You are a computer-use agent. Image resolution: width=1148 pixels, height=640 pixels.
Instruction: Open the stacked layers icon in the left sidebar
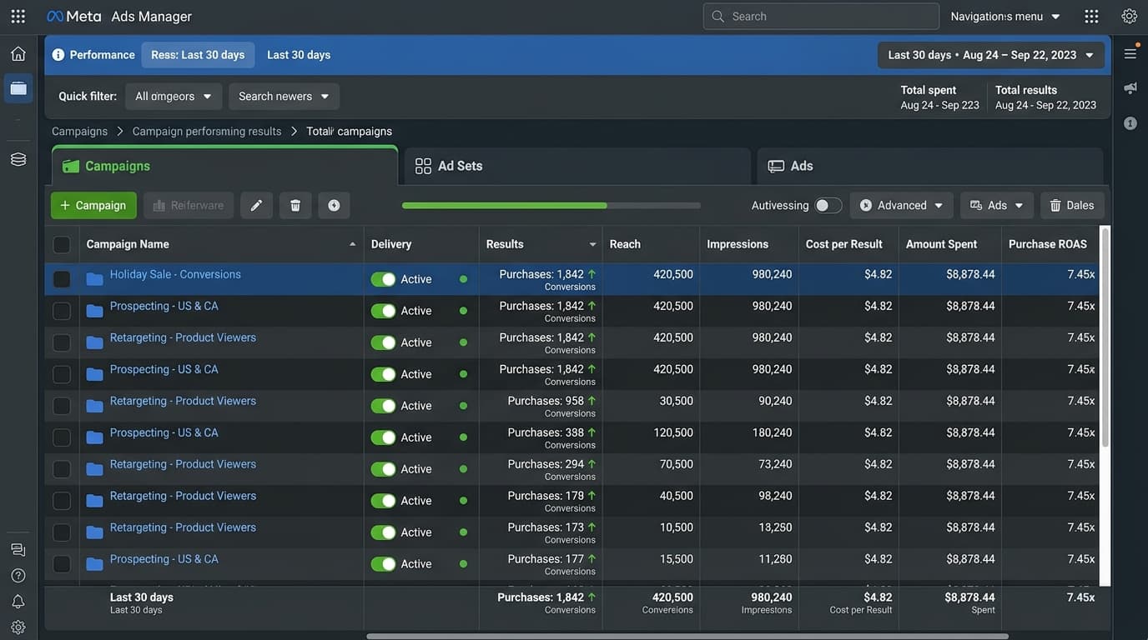18,159
